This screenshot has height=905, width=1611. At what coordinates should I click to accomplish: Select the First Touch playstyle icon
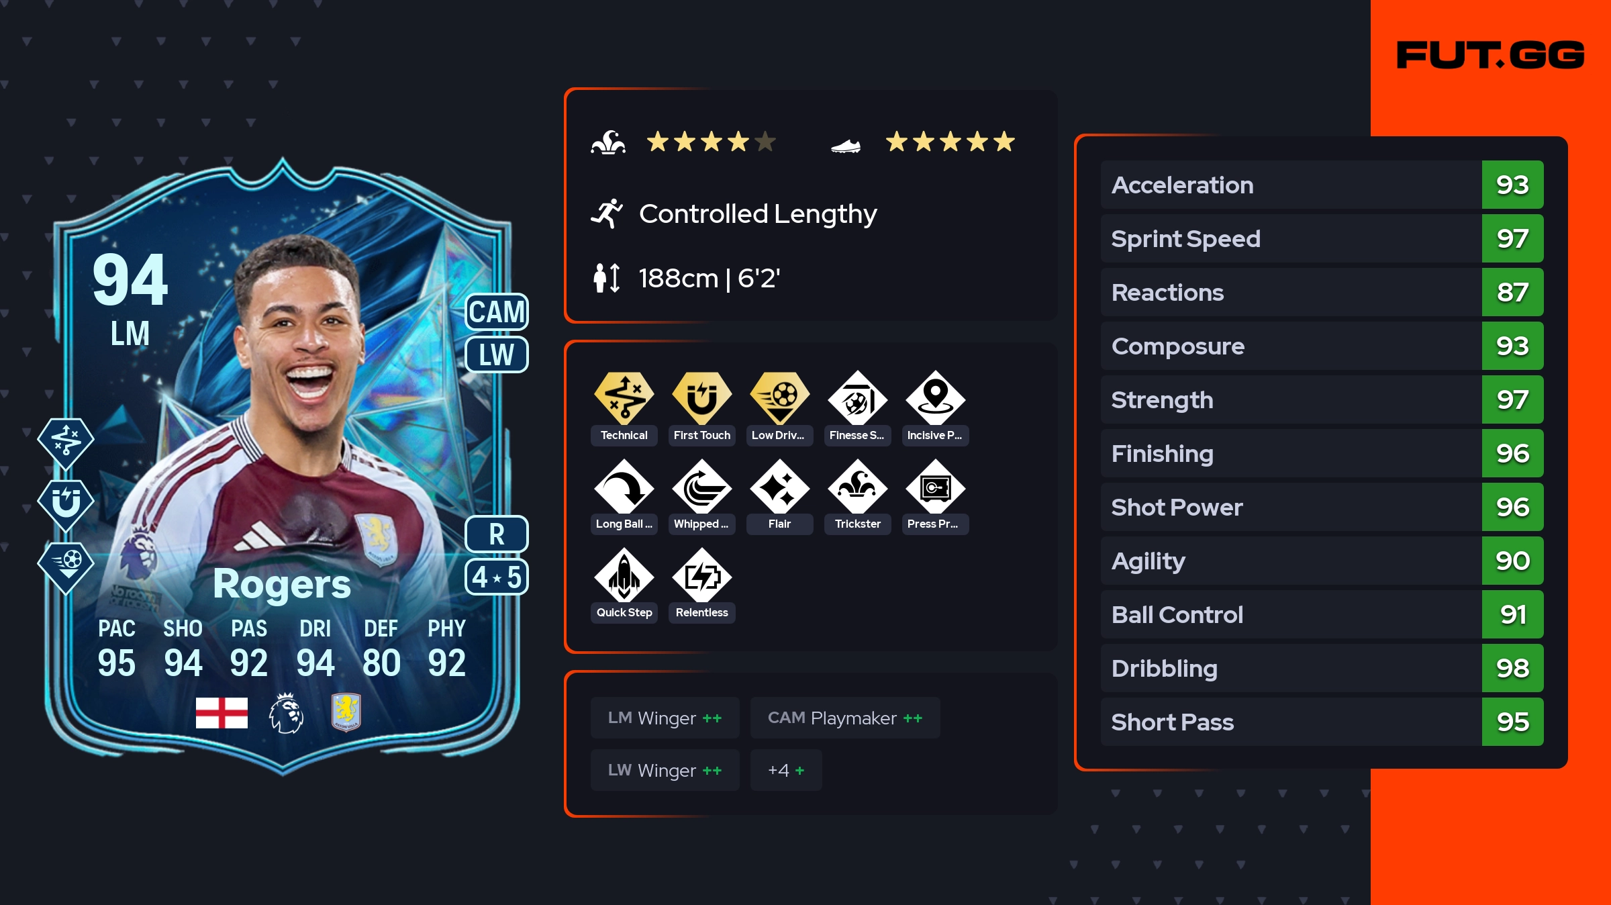[701, 398]
